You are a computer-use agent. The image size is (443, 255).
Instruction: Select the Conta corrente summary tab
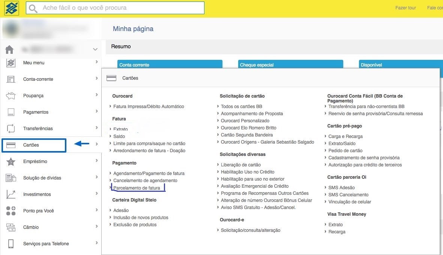click(x=170, y=64)
